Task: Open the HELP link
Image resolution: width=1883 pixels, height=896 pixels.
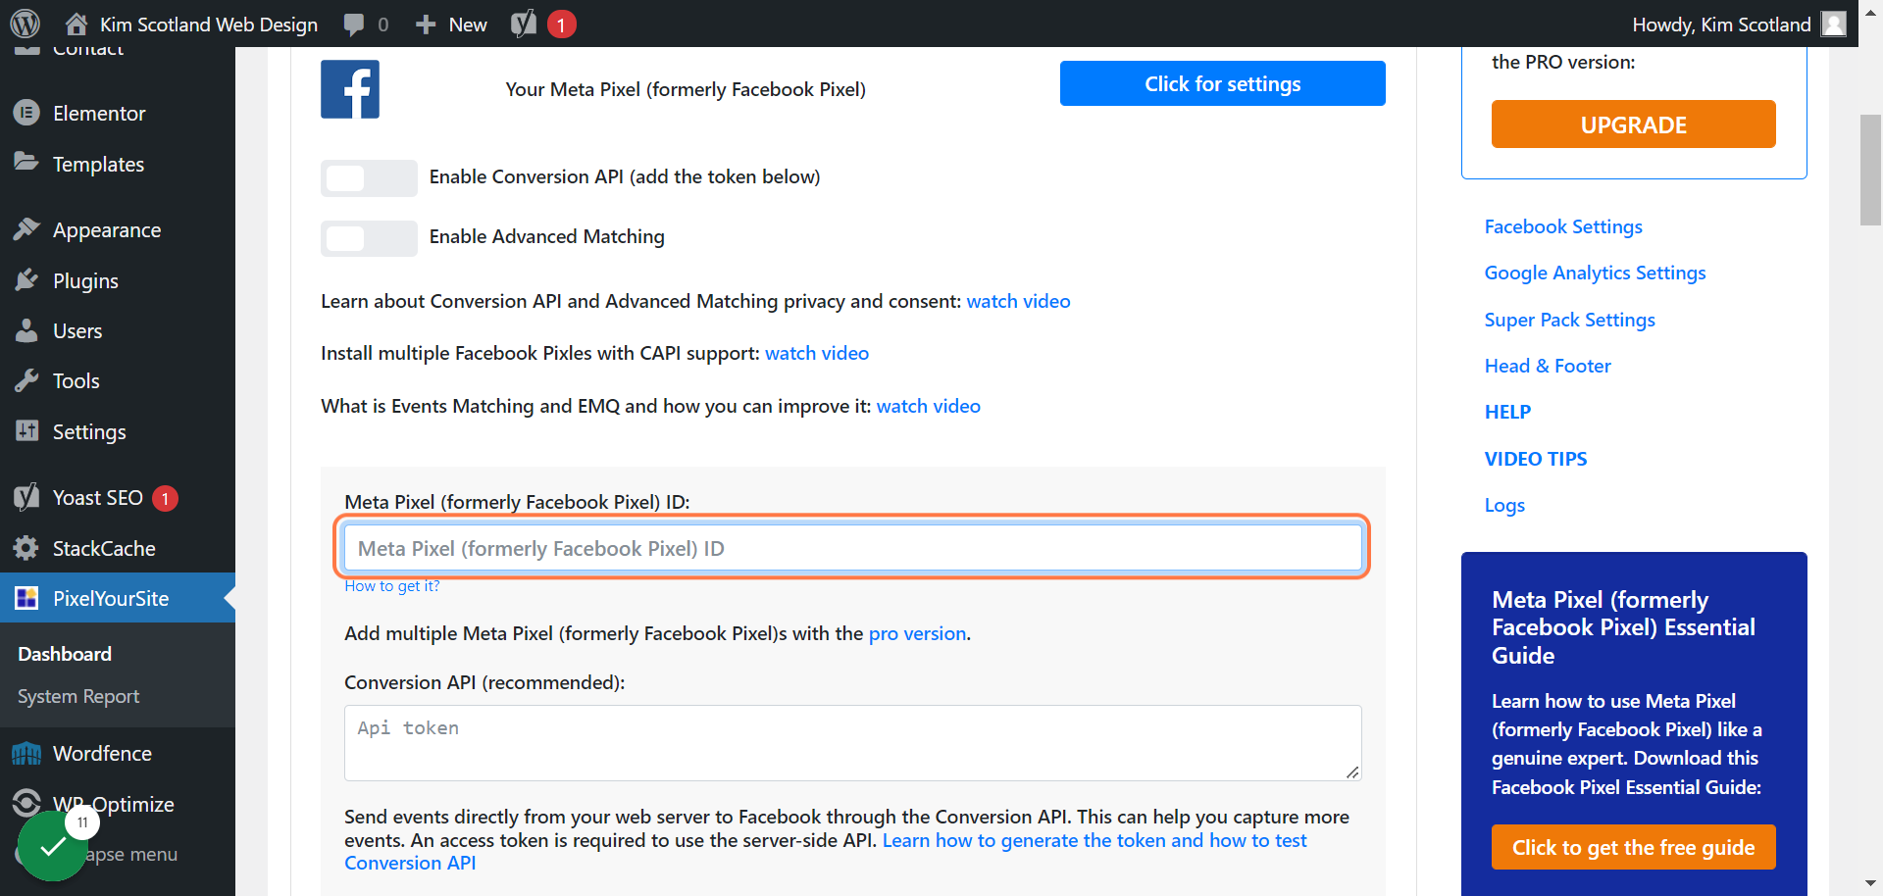Action: 1507,412
